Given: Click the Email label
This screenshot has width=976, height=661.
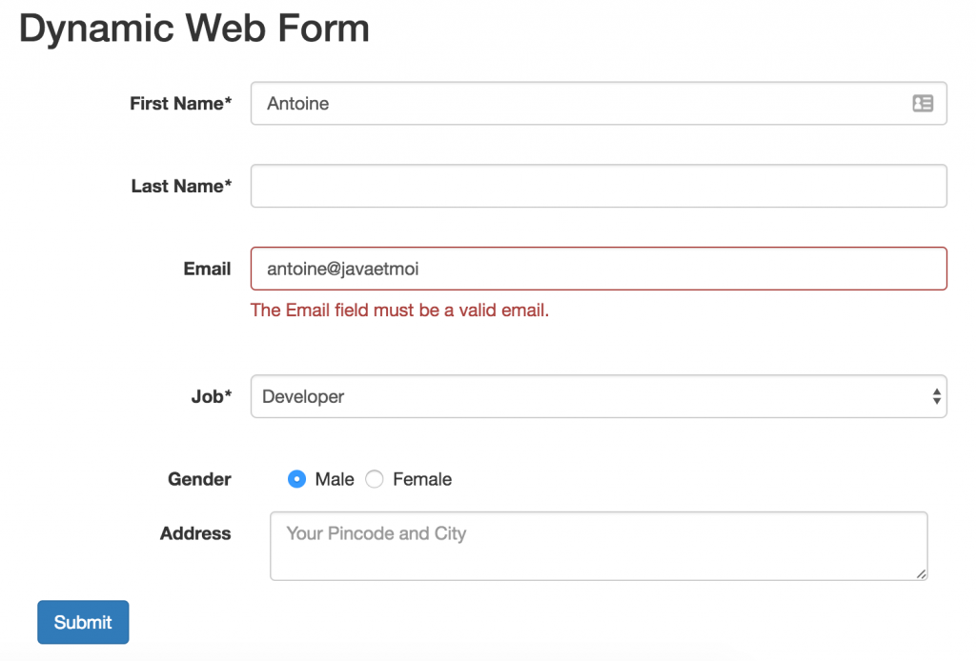Looking at the screenshot, I should click(x=207, y=269).
